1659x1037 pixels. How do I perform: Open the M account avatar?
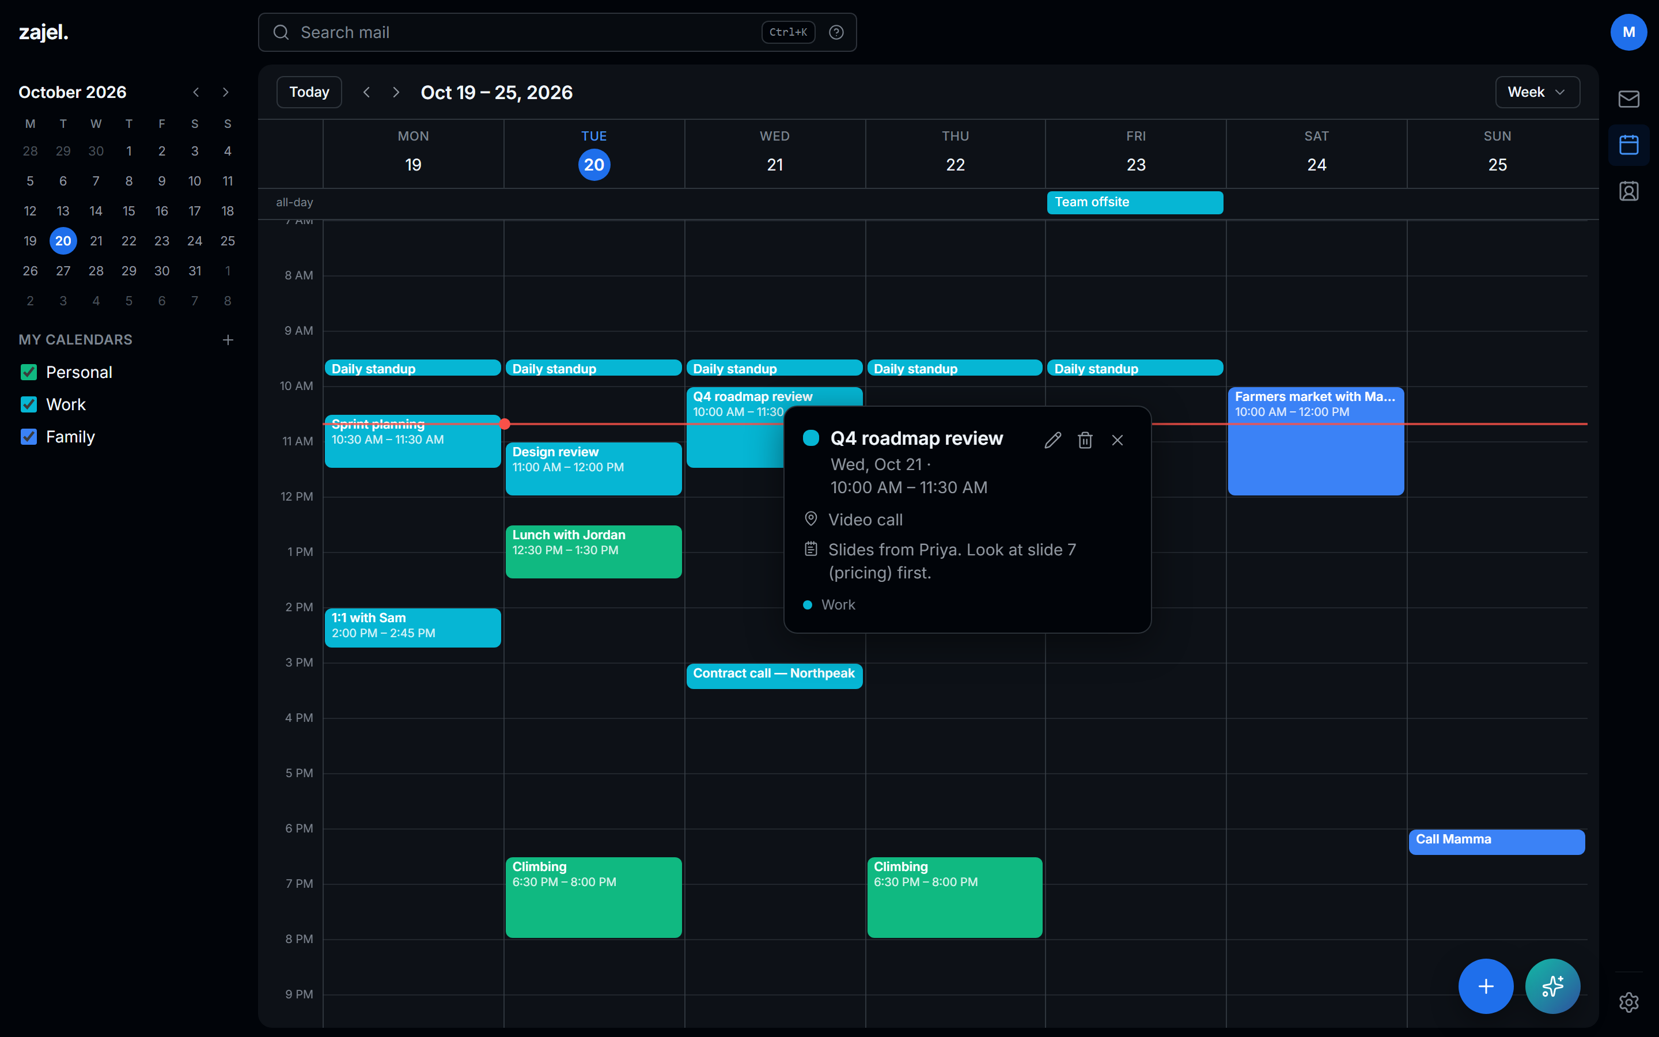tap(1628, 32)
